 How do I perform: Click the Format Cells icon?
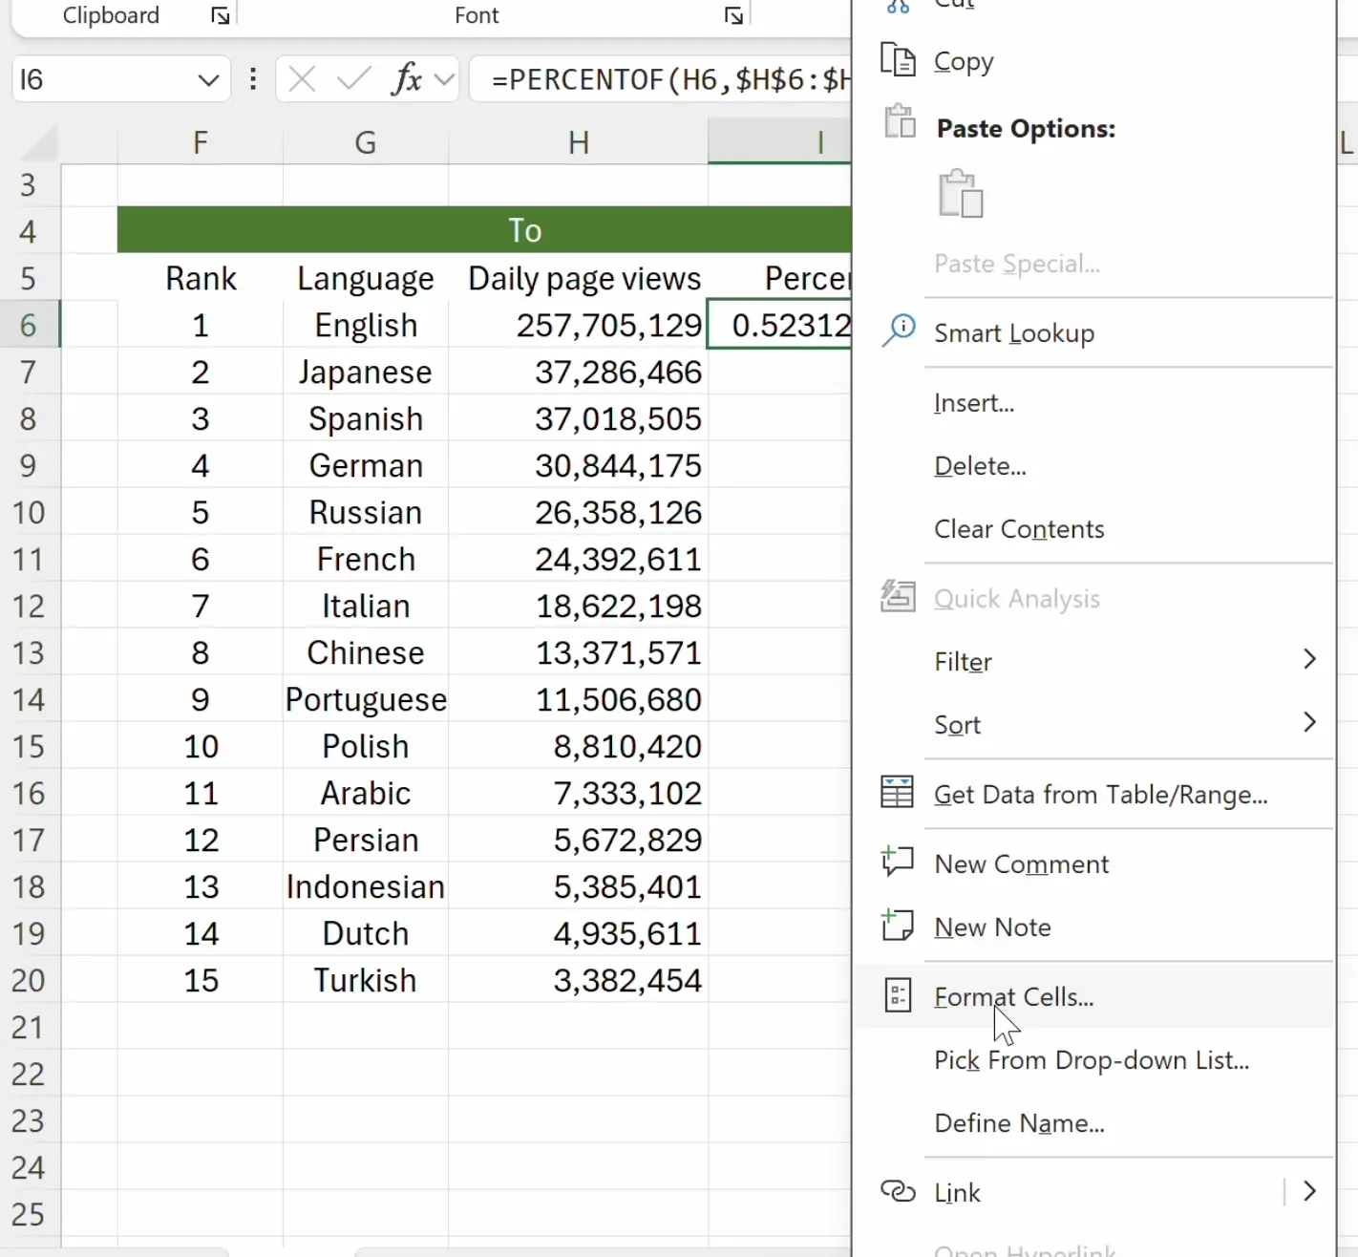(898, 994)
